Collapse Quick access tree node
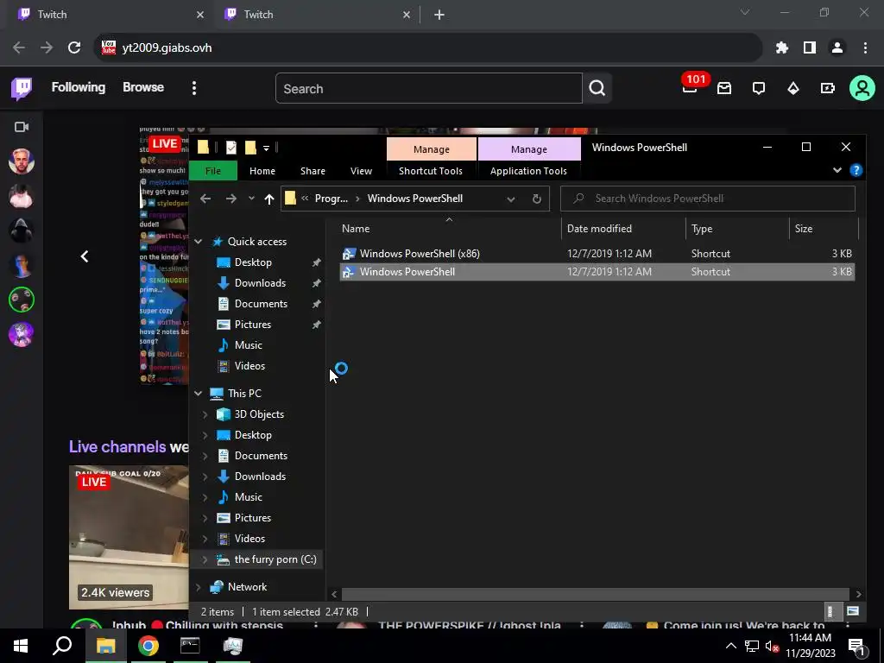Viewport: 884px width, 663px height. (198, 242)
